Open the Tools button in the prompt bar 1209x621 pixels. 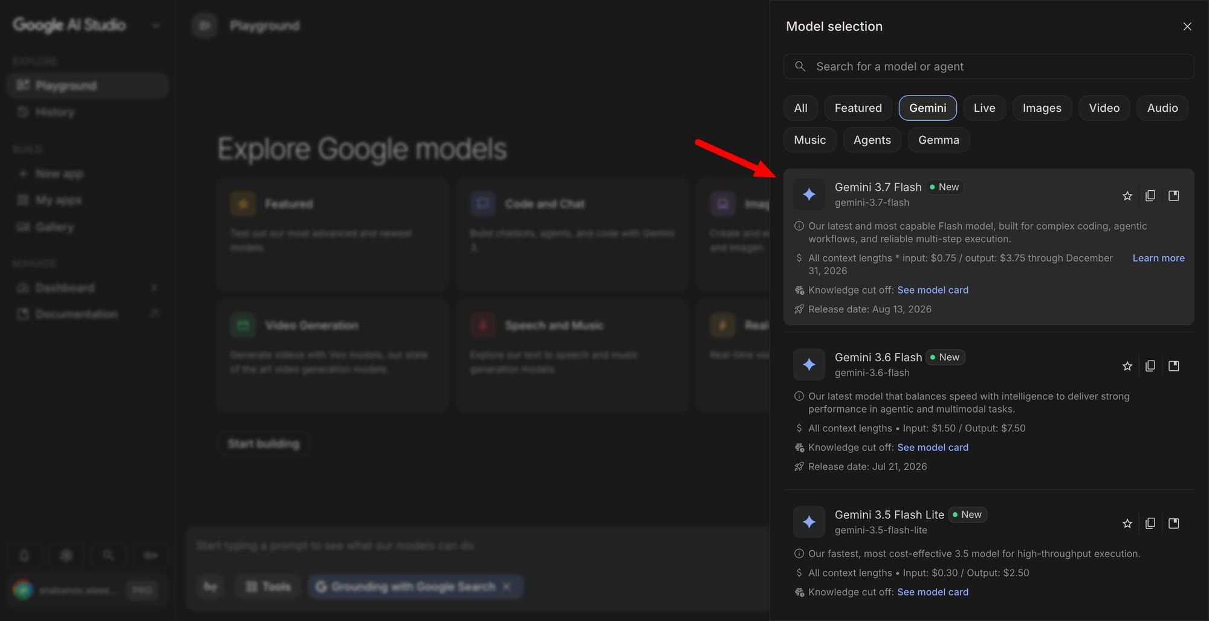point(268,587)
